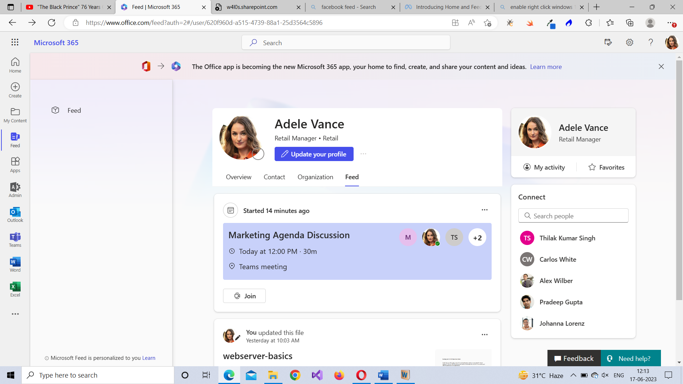Click Update your profile button
This screenshot has height=384, width=683.
[314, 154]
